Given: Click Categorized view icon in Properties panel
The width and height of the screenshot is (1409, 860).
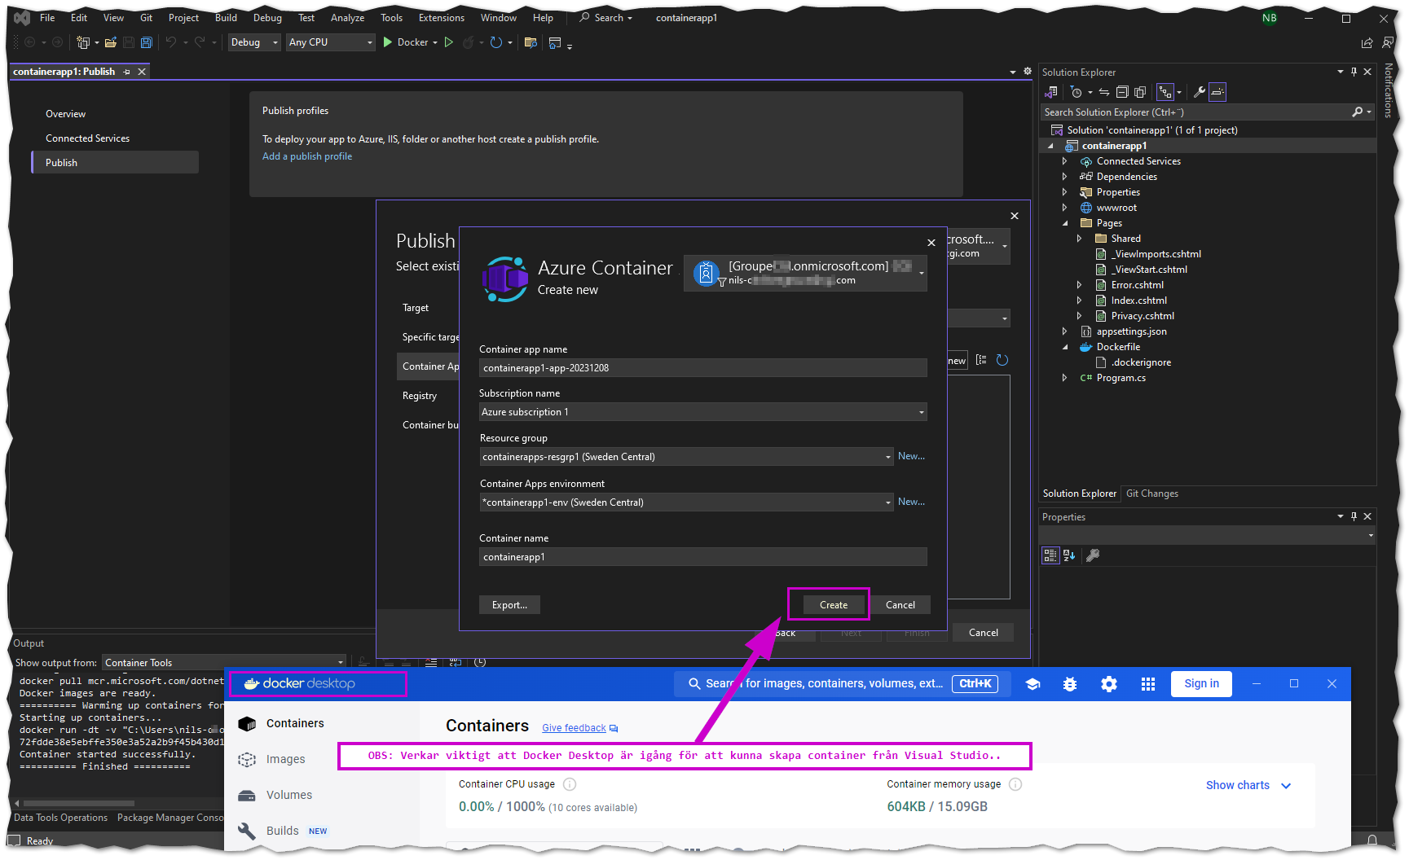Looking at the screenshot, I should click(x=1050, y=555).
